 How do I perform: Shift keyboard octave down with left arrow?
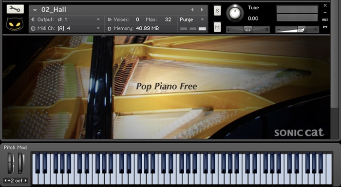point(6,181)
